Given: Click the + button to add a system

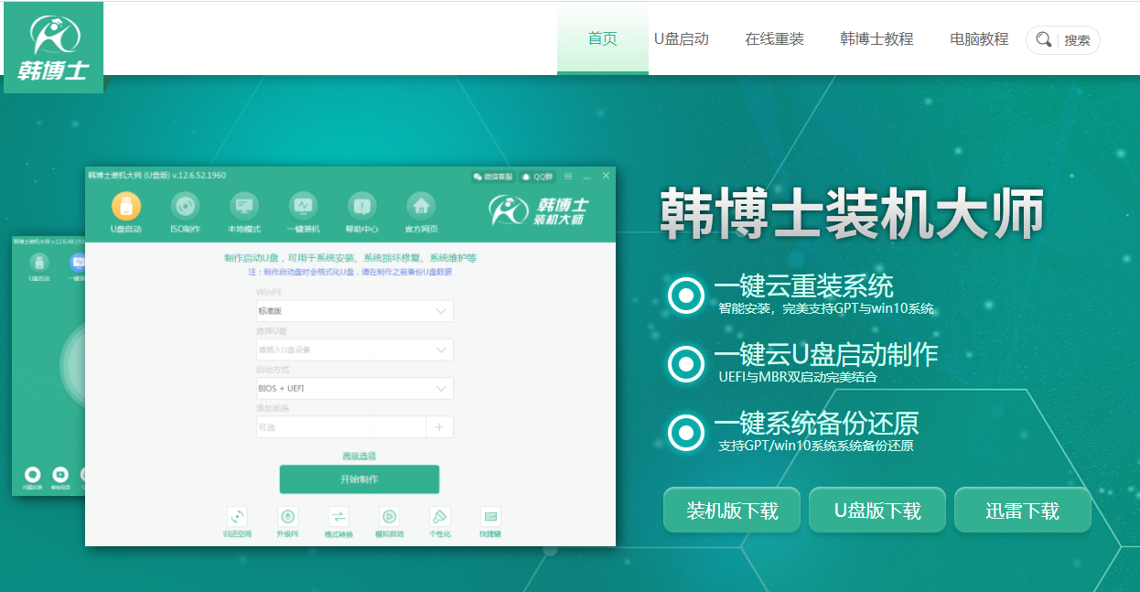Looking at the screenshot, I should pos(440,426).
